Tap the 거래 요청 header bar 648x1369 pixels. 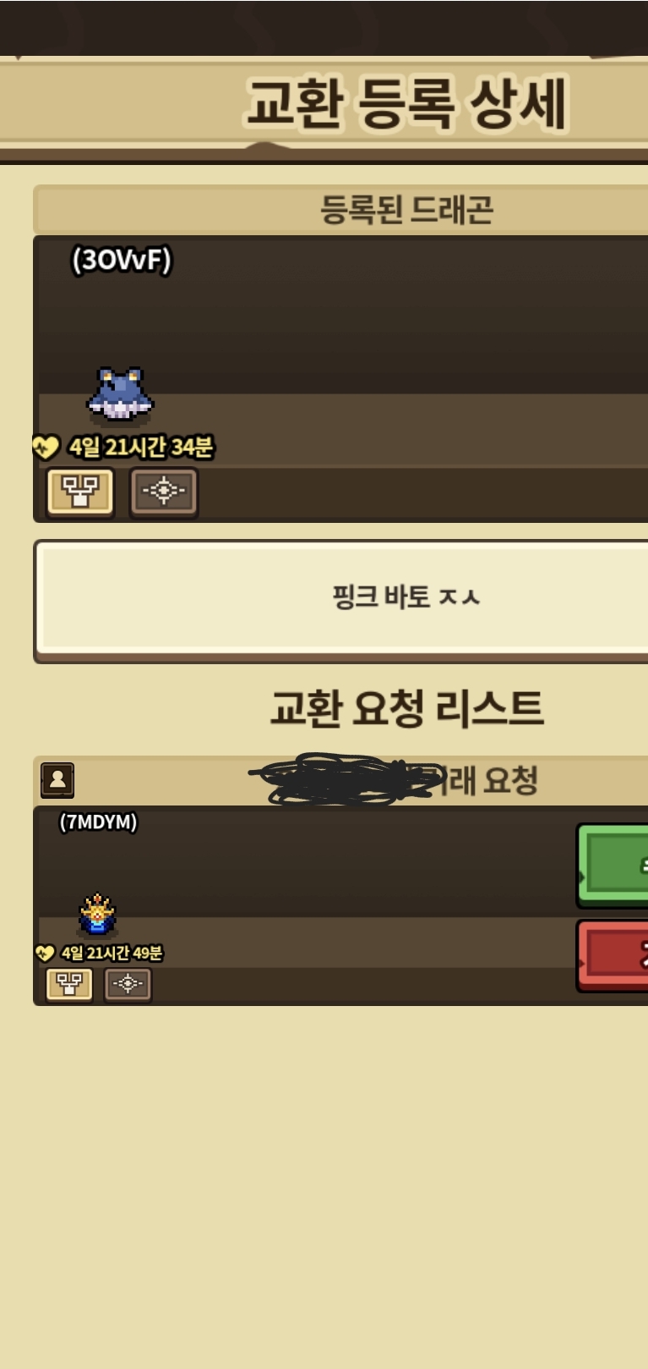(x=341, y=780)
